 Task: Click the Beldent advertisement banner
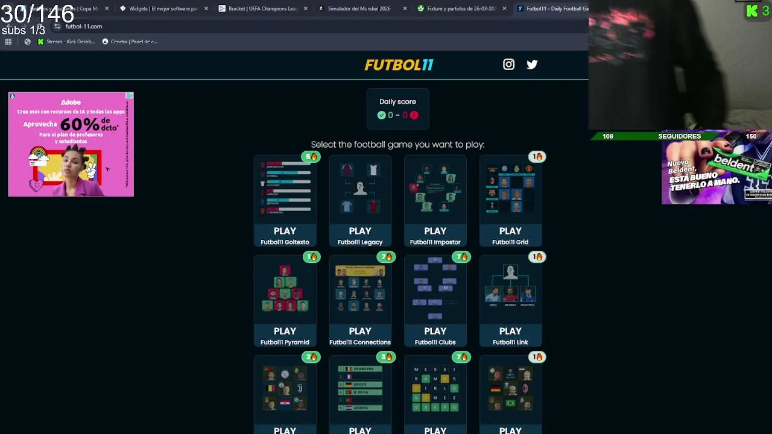coord(717,171)
